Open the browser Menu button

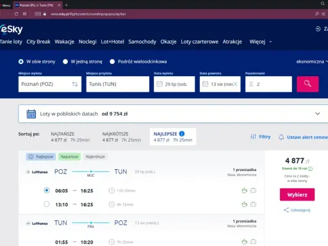click(5, 5)
